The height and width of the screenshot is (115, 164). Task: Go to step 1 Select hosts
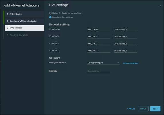[x=24, y=14]
